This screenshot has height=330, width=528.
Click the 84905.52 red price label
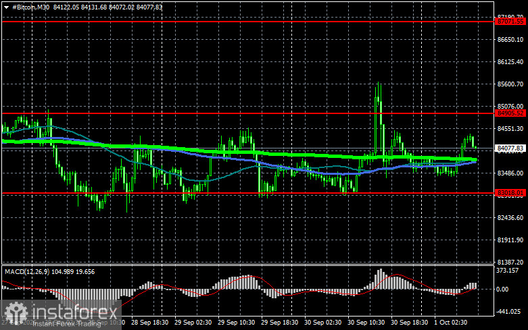(x=511, y=113)
